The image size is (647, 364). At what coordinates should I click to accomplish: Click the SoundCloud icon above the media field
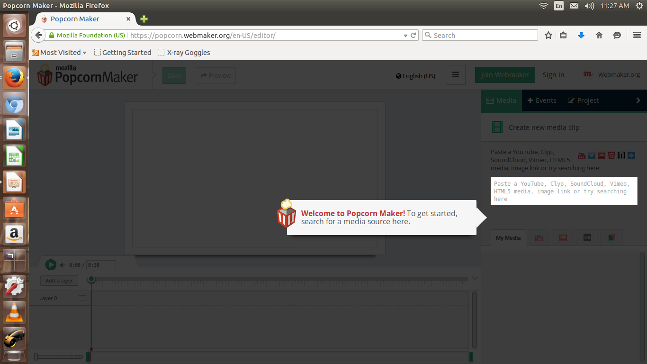point(601,155)
